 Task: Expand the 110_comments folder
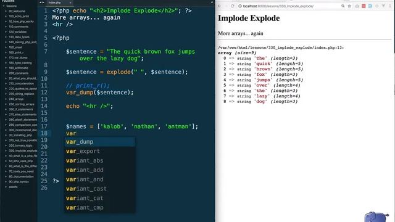[x=6, y=27]
